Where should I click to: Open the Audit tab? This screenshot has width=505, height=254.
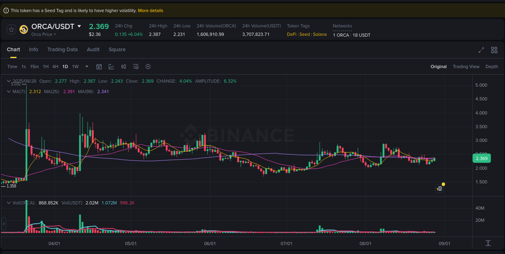(x=93, y=49)
